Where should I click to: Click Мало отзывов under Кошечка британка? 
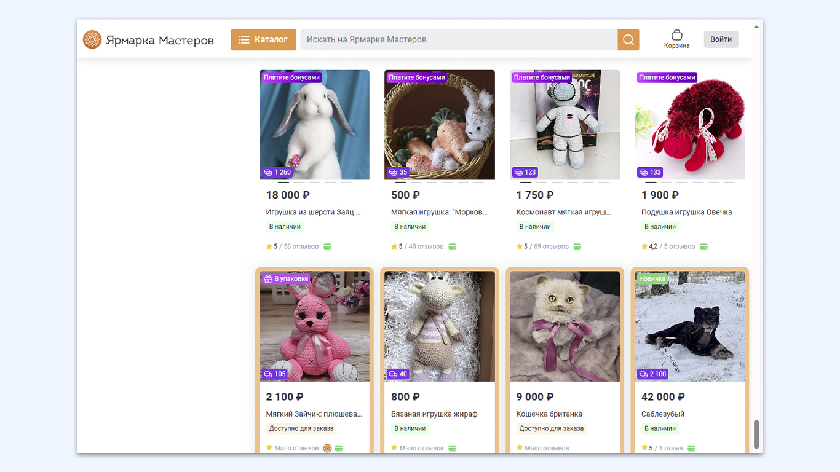point(547,448)
